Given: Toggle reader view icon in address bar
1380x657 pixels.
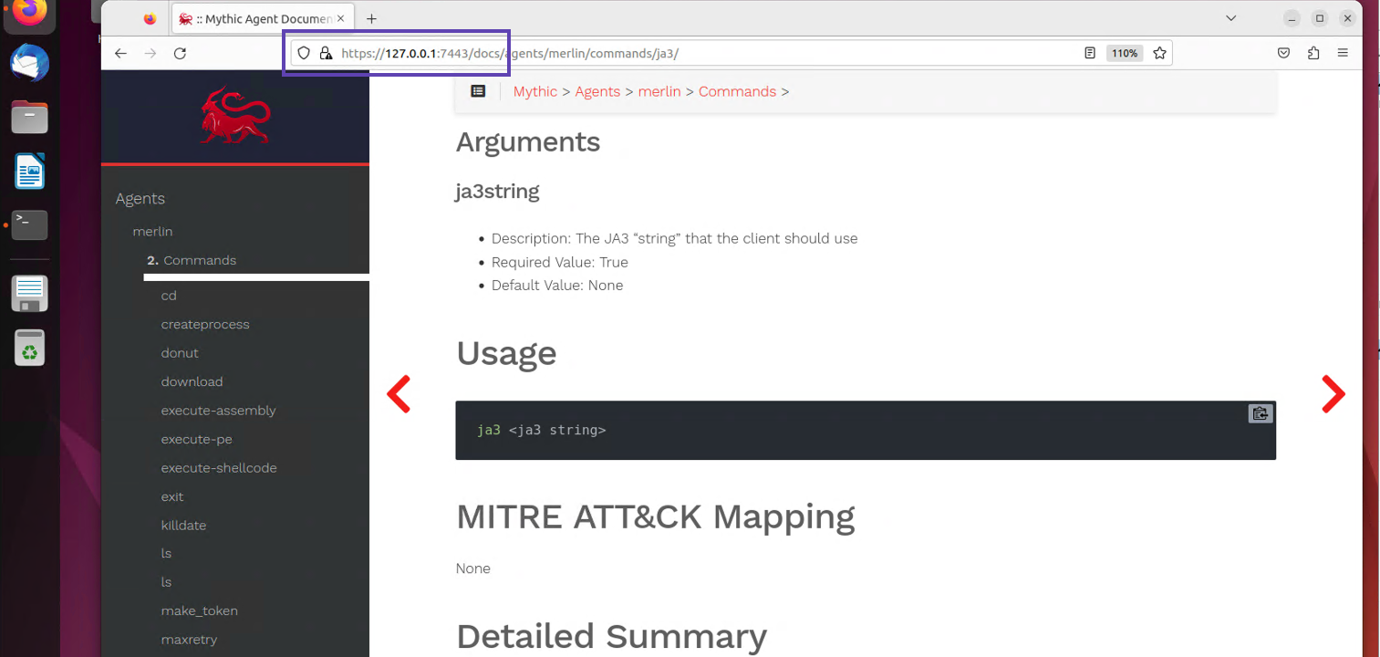Looking at the screenshot, I should [x=1090, y=54].
